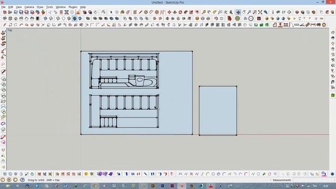
Task: Click the smaller rectangle face on the right
Action: pyautogui.click(x=218, y=111)
